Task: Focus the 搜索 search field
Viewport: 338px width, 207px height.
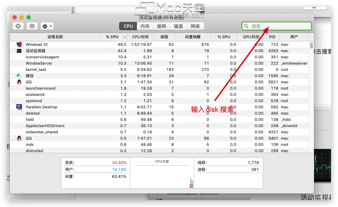Action: coord(277,26)
